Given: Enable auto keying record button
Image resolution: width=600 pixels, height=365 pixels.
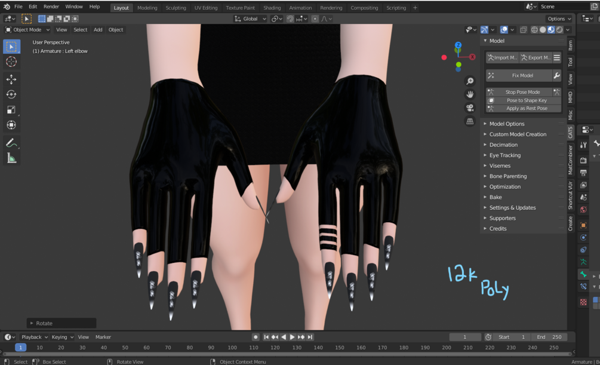Looking at the screenshot, I should coord(256,337).
